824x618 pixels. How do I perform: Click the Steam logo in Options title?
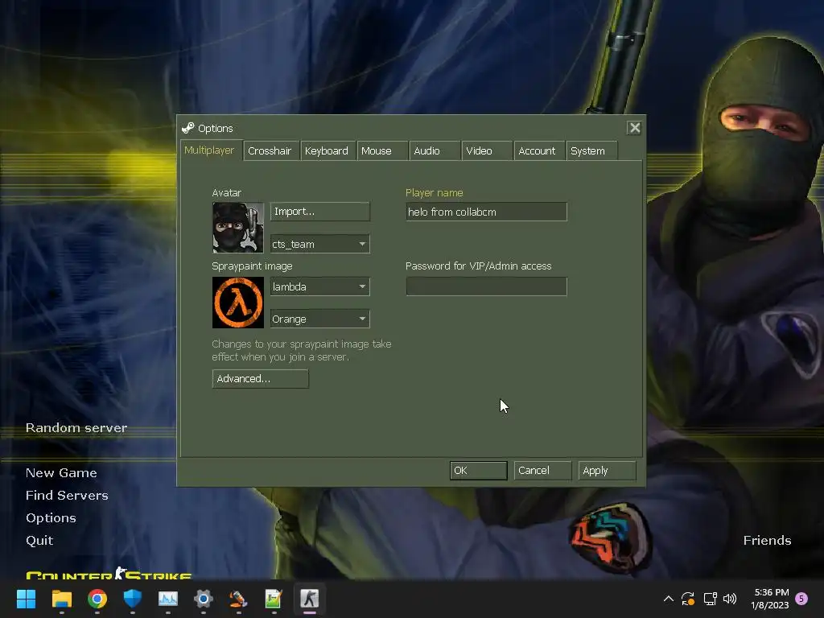point(188,128)
